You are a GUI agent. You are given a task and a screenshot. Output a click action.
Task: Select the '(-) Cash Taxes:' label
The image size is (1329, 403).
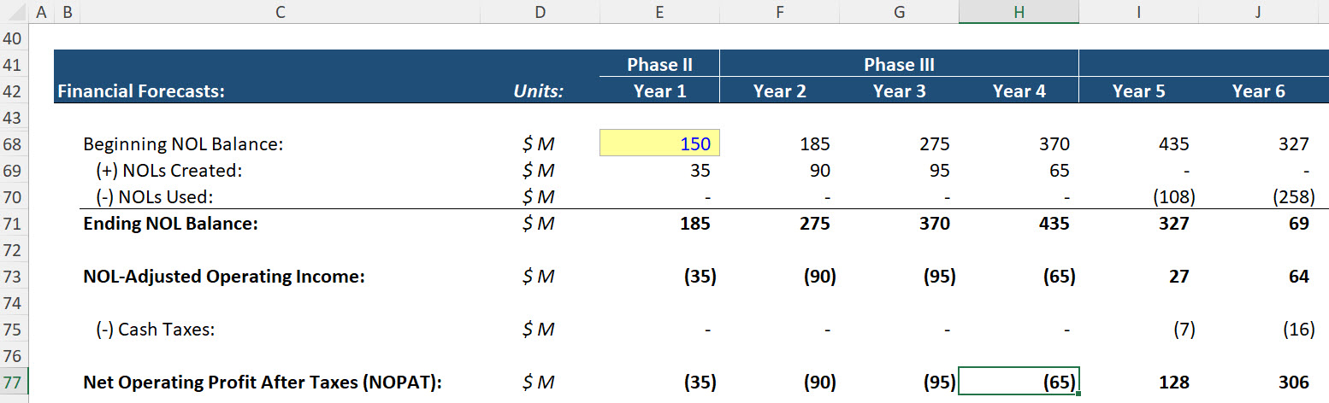[x=155, y=330]
